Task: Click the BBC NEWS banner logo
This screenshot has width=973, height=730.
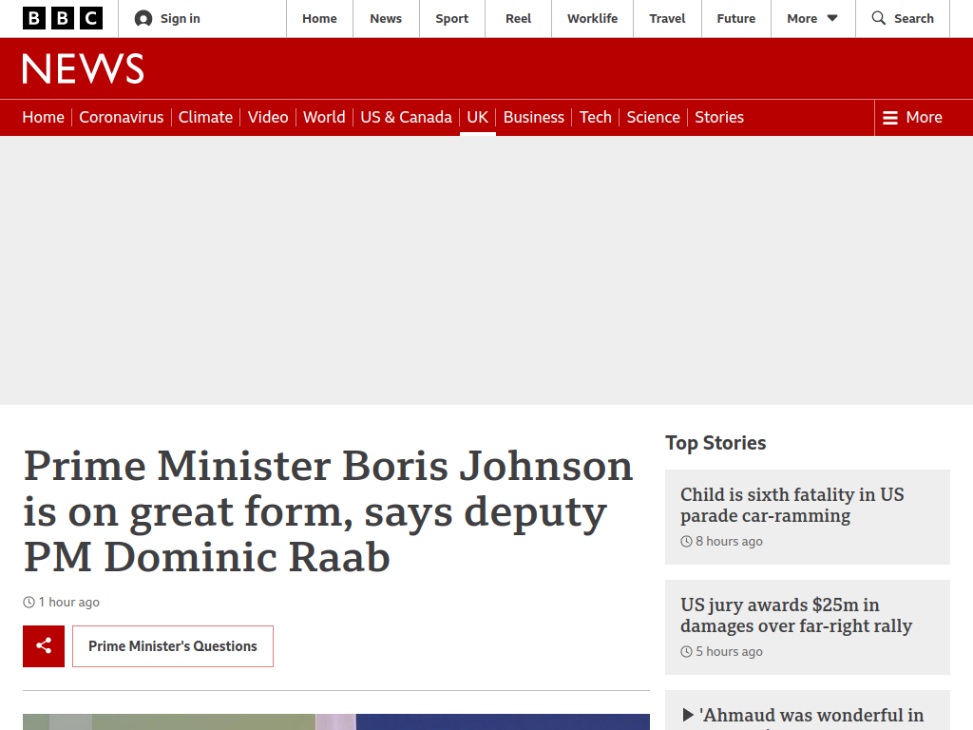Action: point(84,68)
